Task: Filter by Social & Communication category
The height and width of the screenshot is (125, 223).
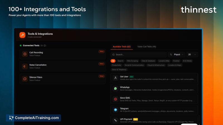Action: (134, 65)
